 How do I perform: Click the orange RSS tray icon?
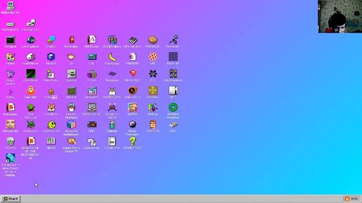coord(347,199)
